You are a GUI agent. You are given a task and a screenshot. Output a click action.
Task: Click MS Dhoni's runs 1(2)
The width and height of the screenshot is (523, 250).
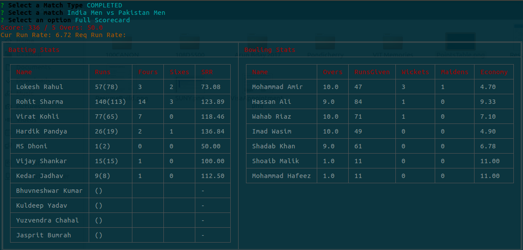click(103, 146)
